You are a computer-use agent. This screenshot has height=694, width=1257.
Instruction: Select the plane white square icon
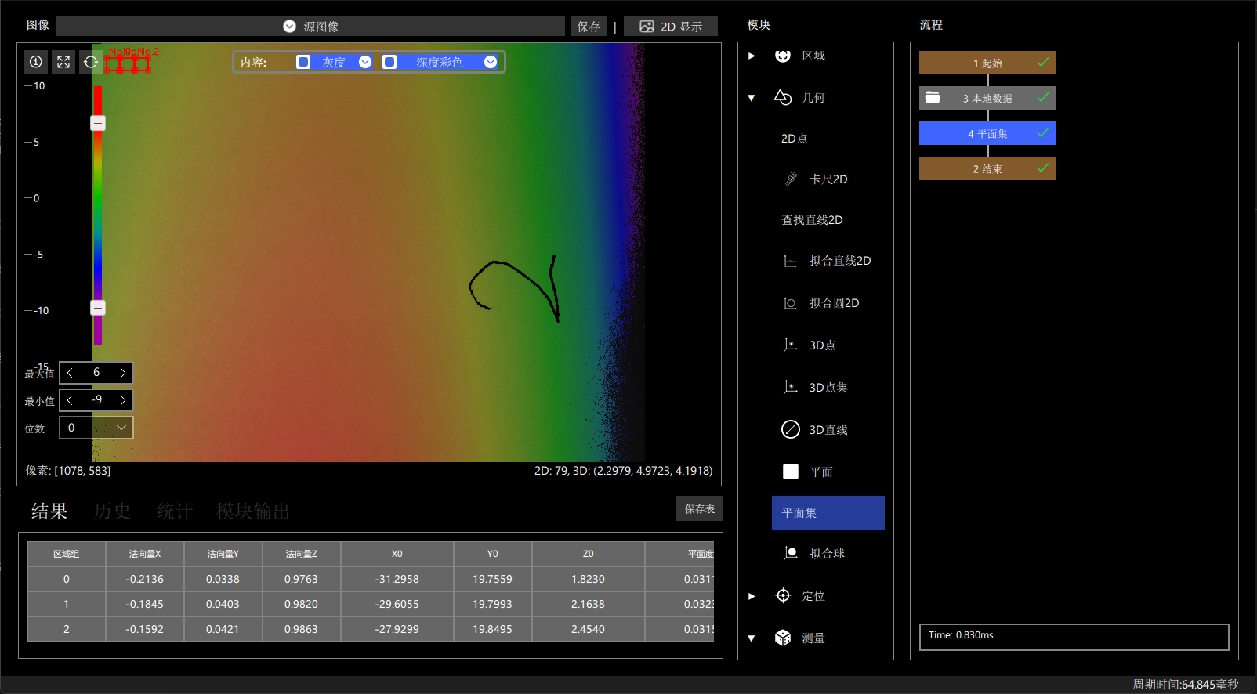tap(791, 472)
